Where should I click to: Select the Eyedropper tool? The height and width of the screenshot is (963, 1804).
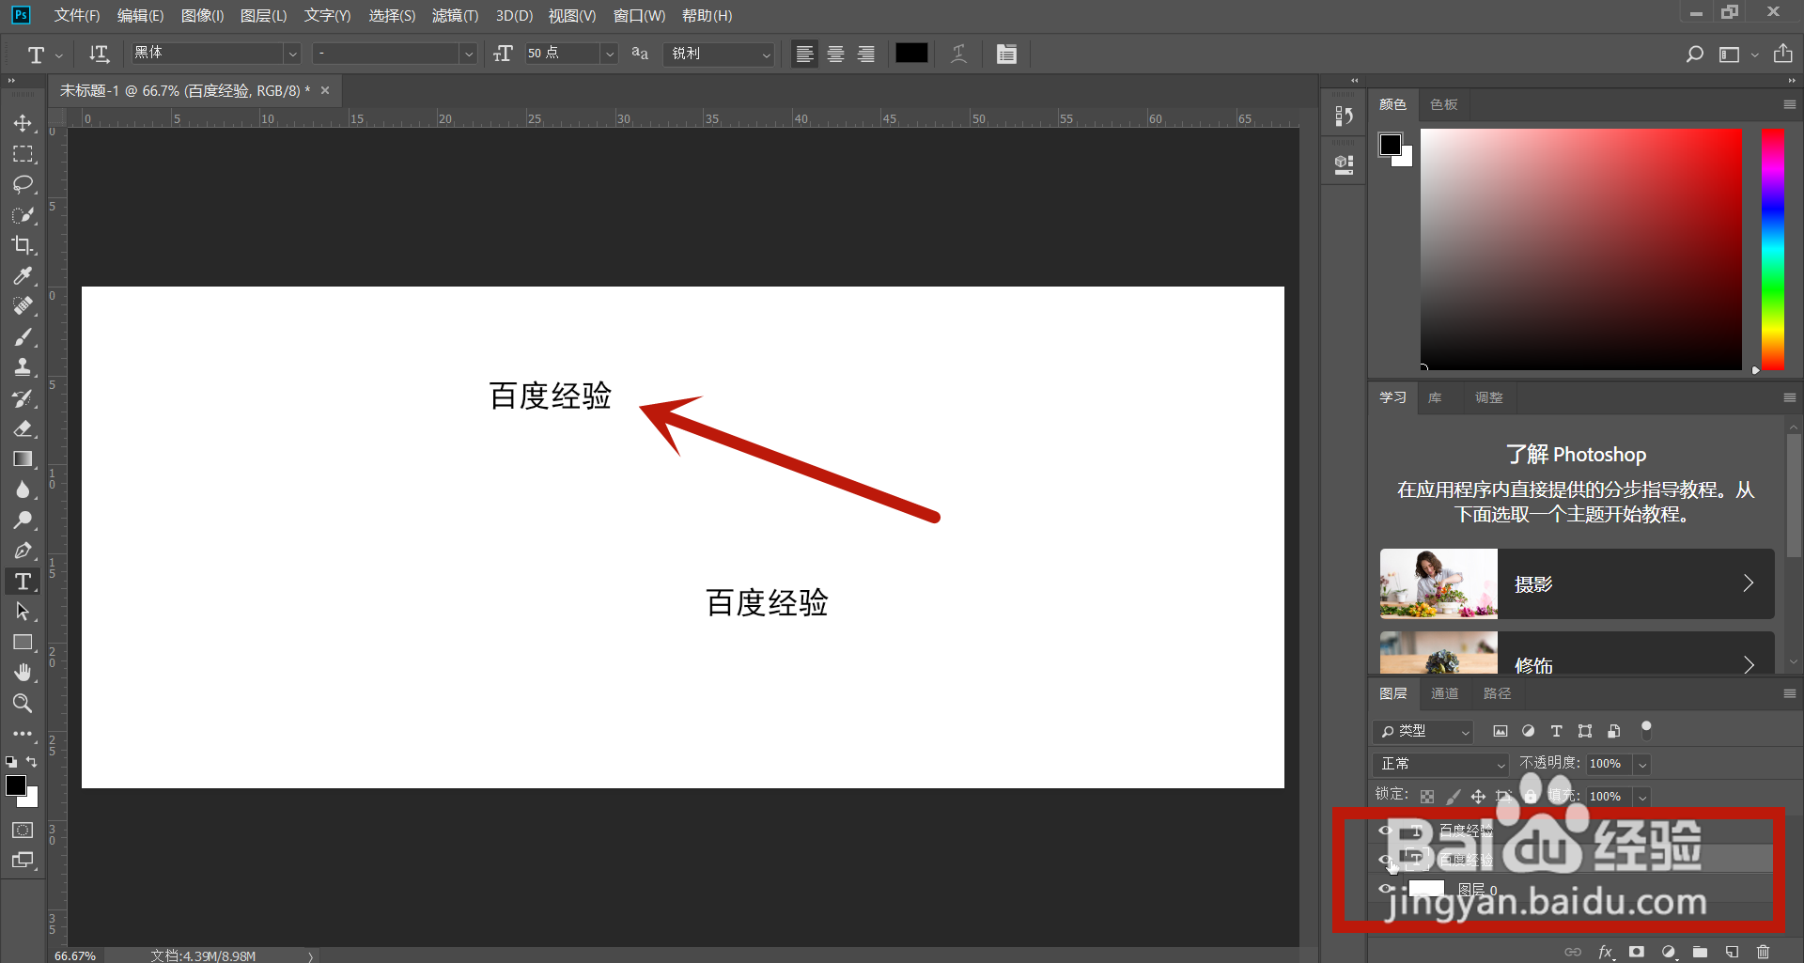tap(23, 276)
